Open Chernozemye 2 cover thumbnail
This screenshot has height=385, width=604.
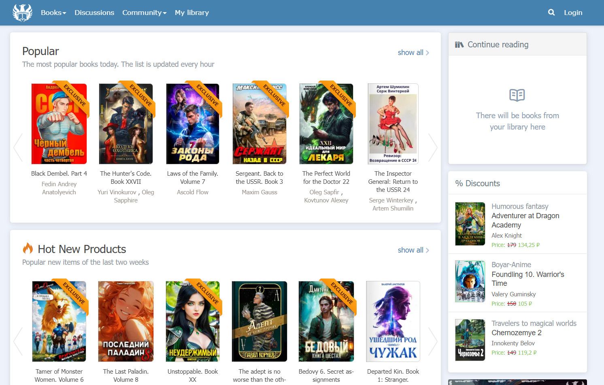coord(470,340)
